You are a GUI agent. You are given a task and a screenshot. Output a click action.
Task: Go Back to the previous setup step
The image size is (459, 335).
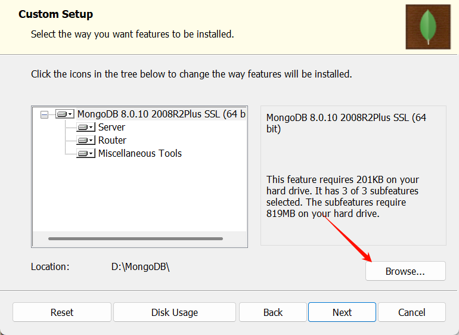[x=273, y=312]
